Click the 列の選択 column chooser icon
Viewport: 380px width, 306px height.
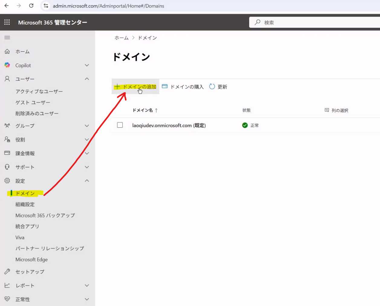click(x=327, y=110)
